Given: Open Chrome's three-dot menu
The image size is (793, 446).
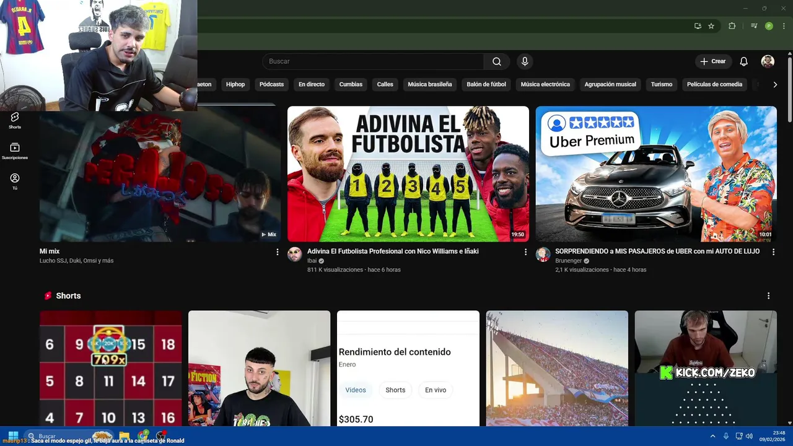Looking at the screenshot, I should (783, 26).
